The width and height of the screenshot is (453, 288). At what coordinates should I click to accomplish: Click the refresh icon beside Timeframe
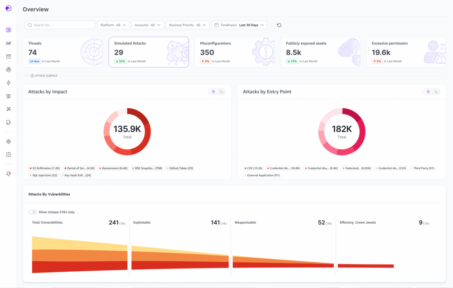click(x=279, y=25)
